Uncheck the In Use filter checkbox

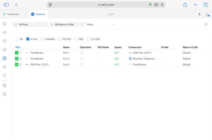pos(28,39)
